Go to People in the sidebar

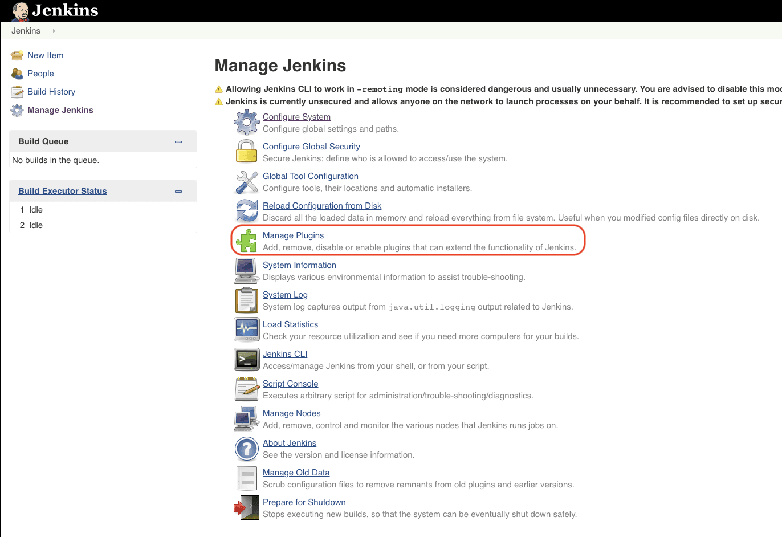point(40,74)
